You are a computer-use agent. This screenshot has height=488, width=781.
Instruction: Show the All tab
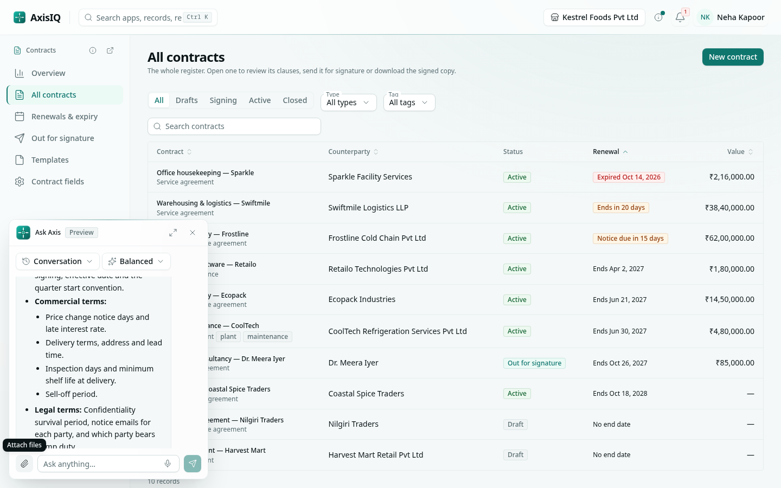pos(159,100)
